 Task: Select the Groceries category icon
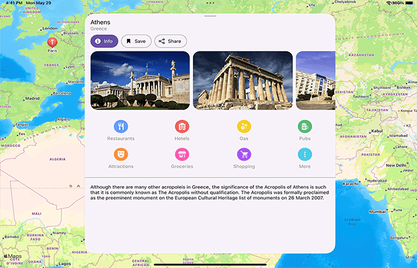(182, 154)
